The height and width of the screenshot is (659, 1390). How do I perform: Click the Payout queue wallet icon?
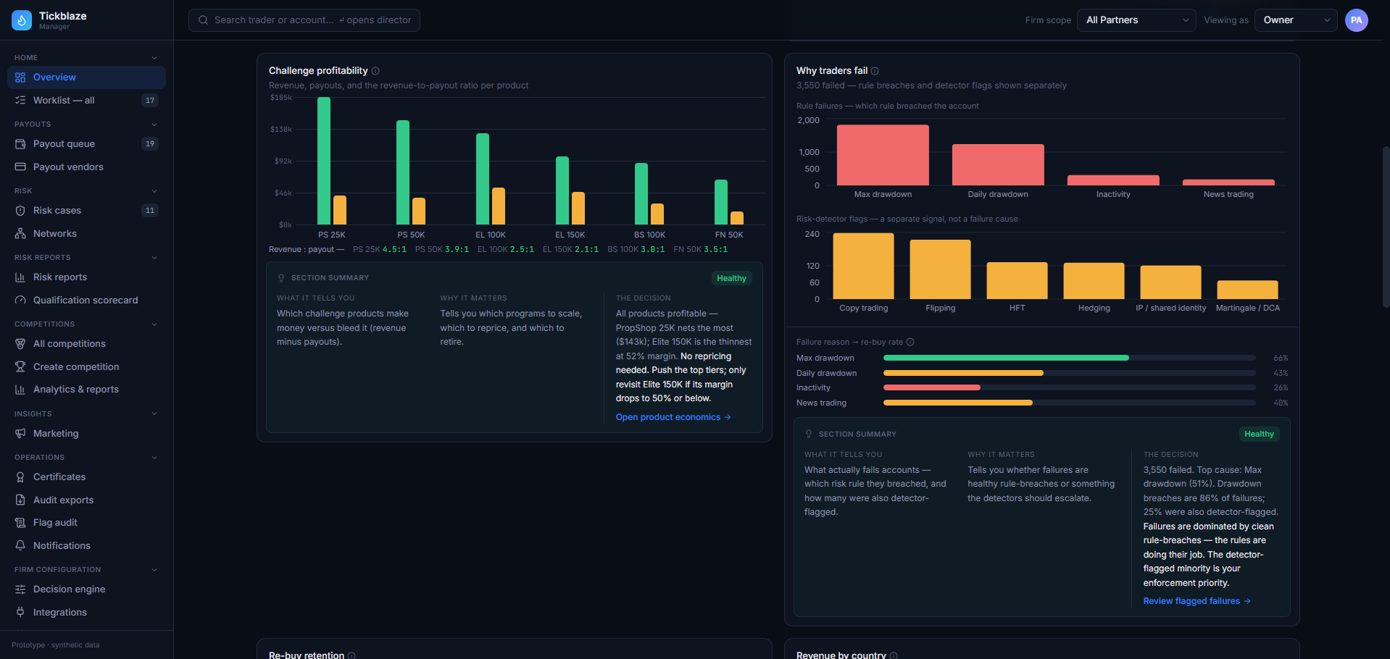click(20, 144)
